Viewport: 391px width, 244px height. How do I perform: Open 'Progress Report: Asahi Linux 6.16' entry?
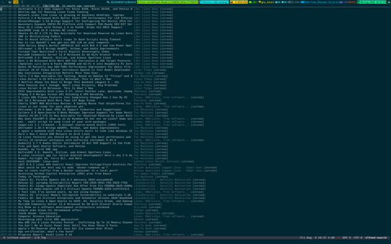(45, 234)
